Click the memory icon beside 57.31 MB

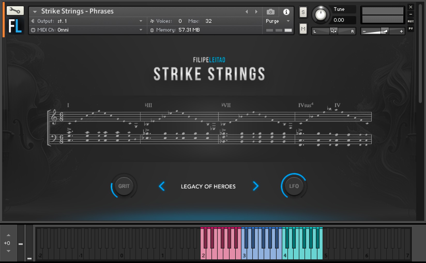(152, 30)
